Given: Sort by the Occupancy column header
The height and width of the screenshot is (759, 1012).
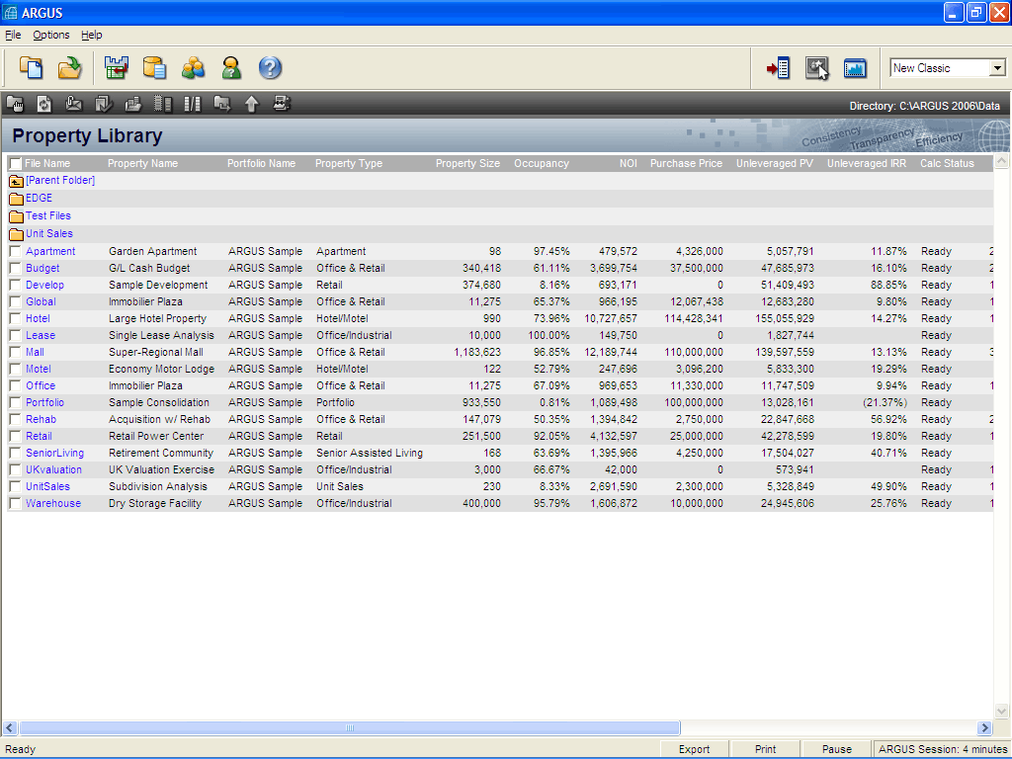Looking at the screenshot, I should click(x=542, y=163).
